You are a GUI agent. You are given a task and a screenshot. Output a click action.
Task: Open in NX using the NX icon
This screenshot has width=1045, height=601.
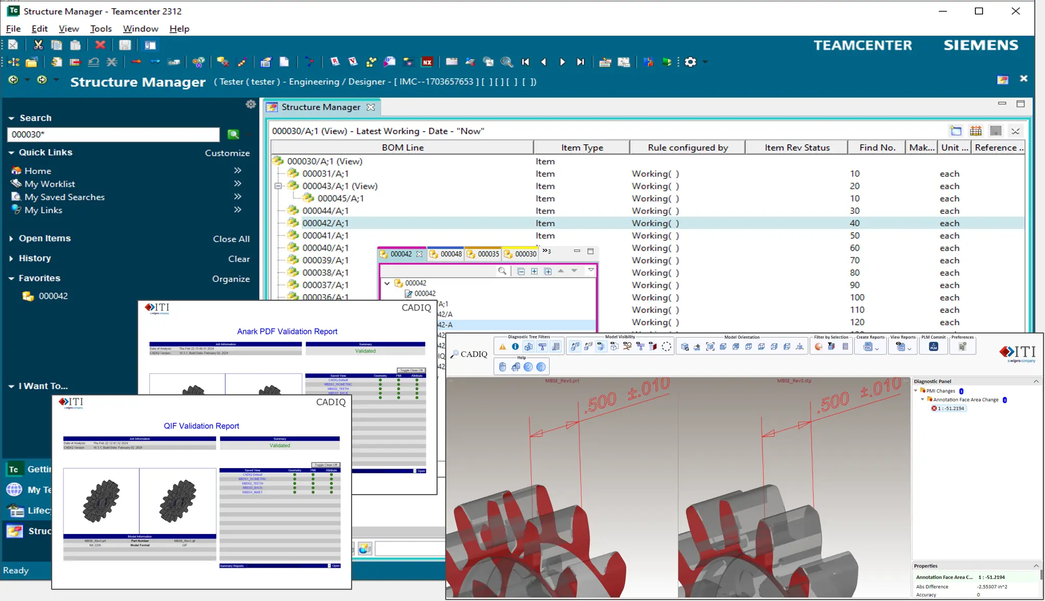tap(427, 62)
